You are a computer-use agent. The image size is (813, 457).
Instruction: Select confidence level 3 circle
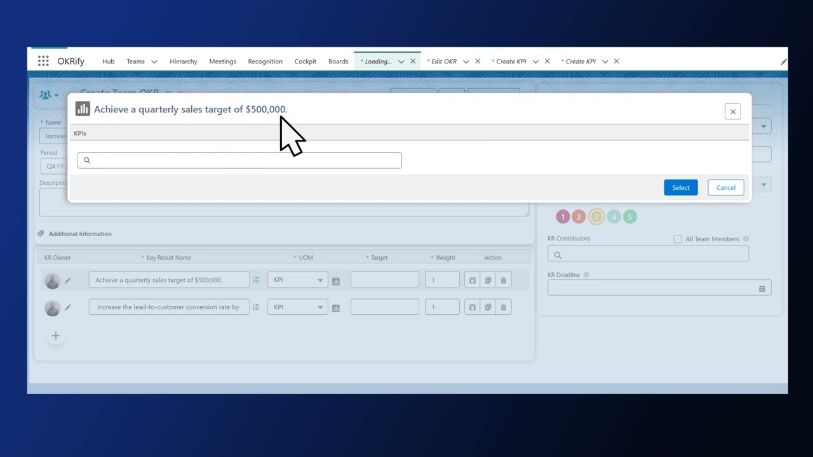(596, 217)
